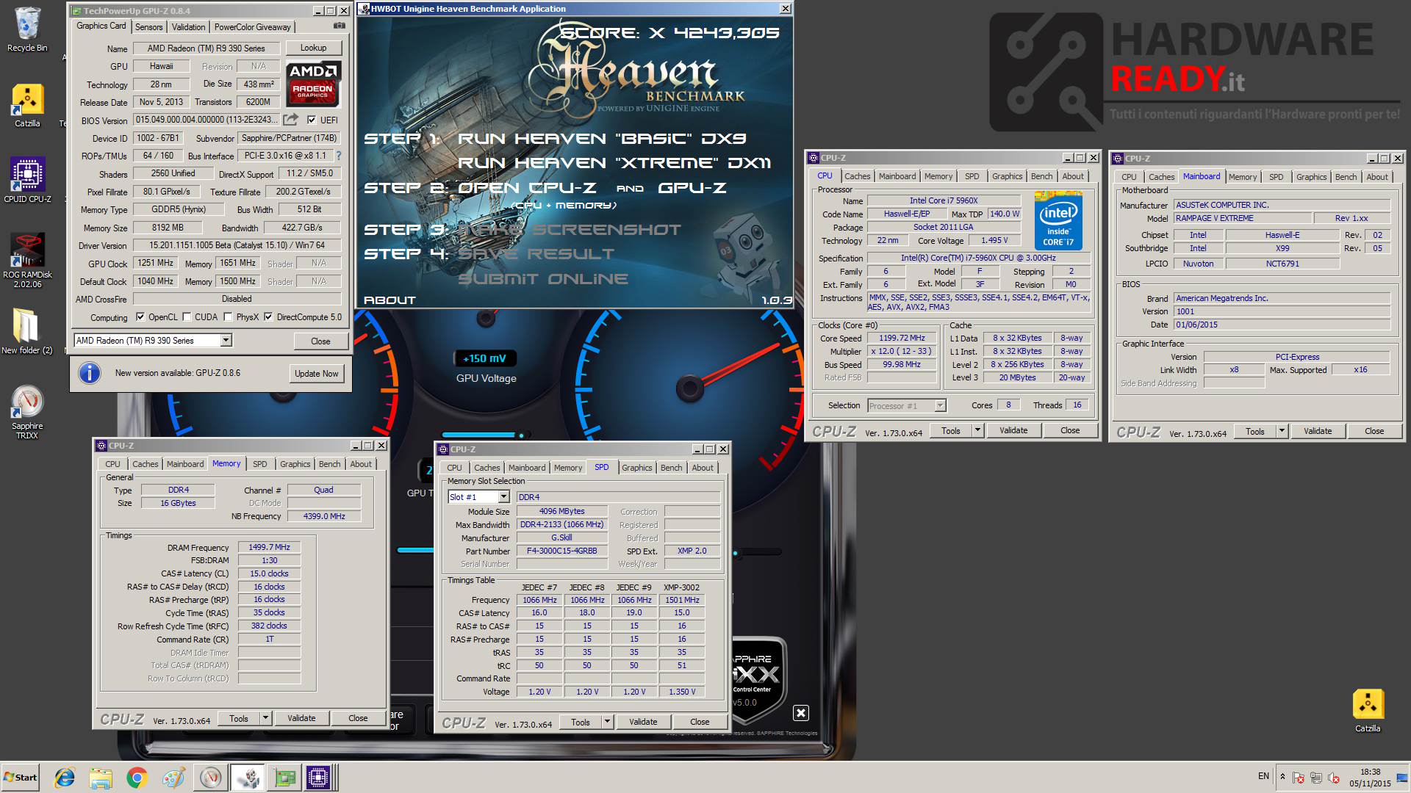Click the GPU-Z screenshot camera icon
The height and width of the screenshot is (793, 1411).
tap(339, 26)
